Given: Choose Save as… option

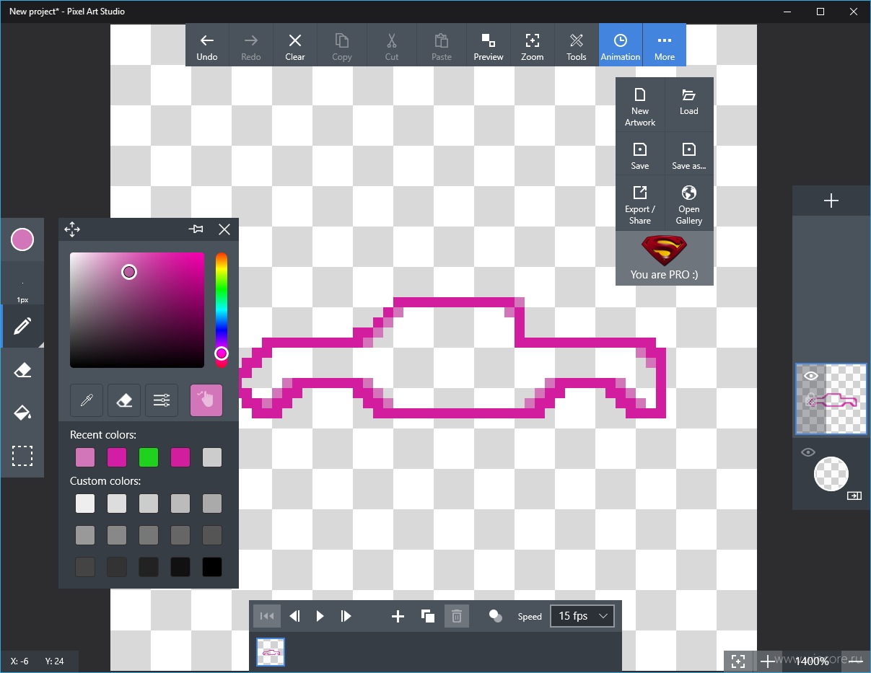Looking at the screenshot, I should point(689,154).
